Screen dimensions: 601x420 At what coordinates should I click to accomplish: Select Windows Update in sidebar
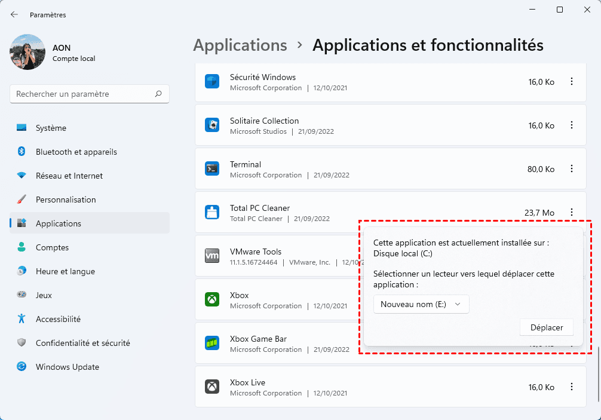pos(67,367)
